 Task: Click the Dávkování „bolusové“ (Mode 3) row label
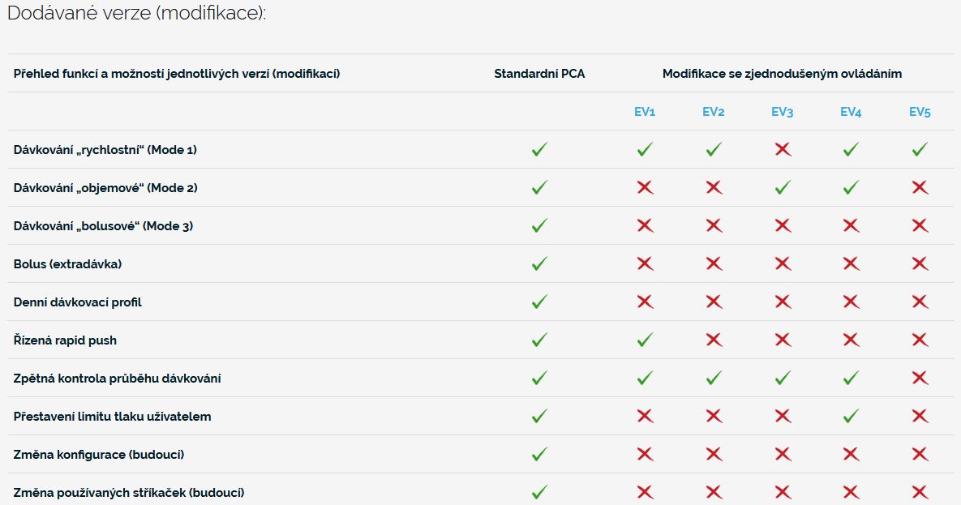[x=103, y=226]
